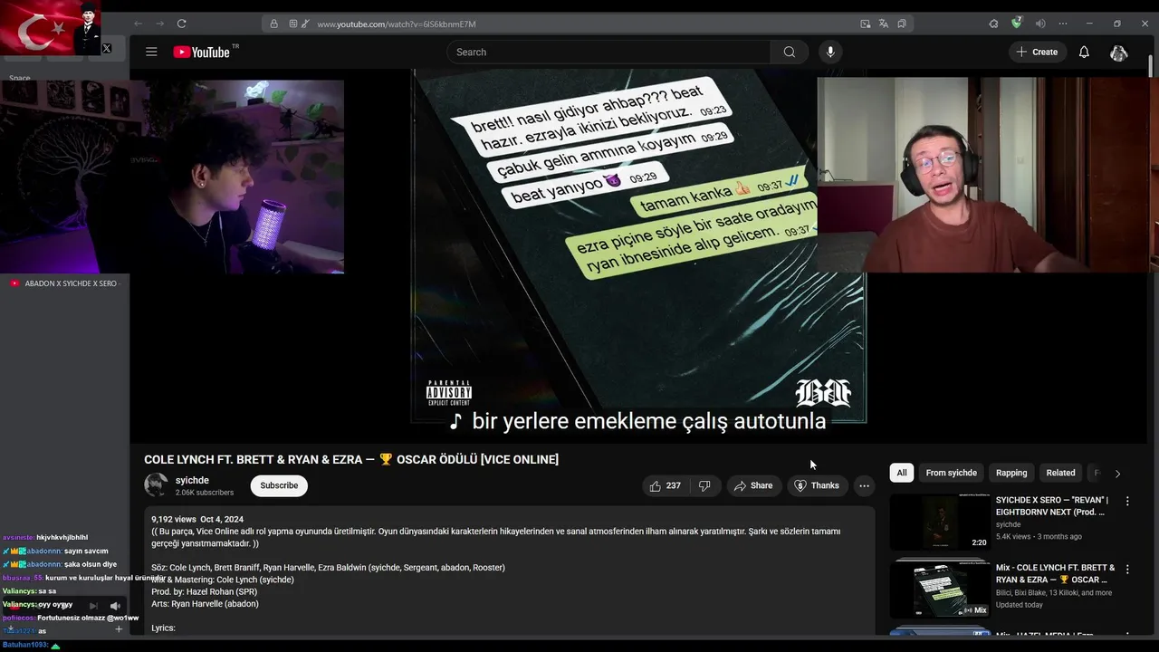
Task: Open ABADON X SYICHDE X SERO tab
Action: 63,283
